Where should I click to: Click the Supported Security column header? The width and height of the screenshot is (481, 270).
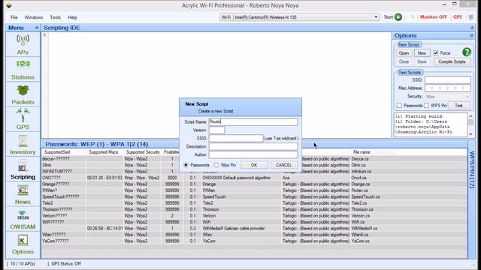[143, 152]
